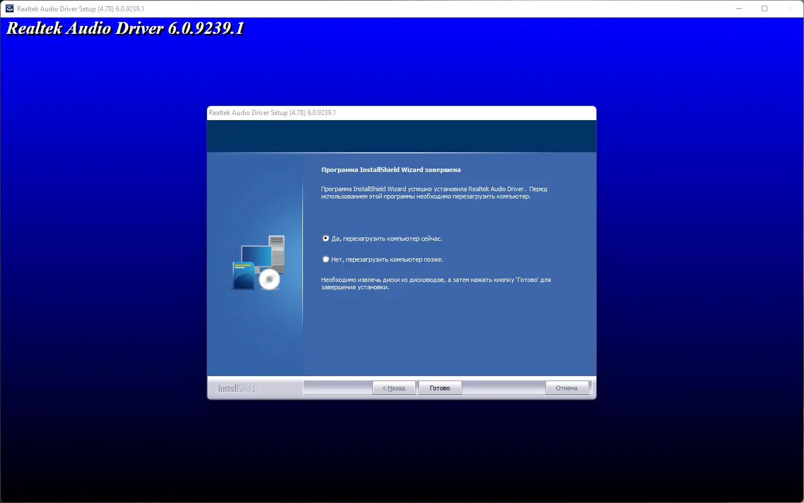Image resolution: width=804 pixels, height=503 pixels.
Task: Click the computer and disc installer image
Action: point(258,263)
